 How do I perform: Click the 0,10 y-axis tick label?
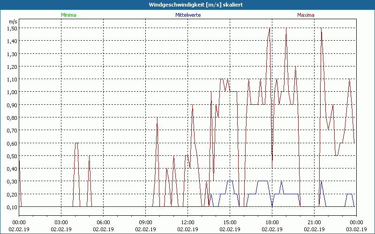coord(12,206)
